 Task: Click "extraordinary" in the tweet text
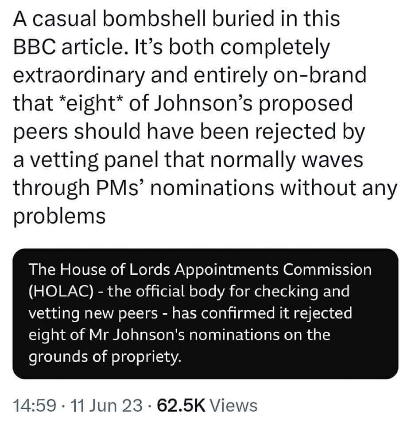click(x=79, y=75)
